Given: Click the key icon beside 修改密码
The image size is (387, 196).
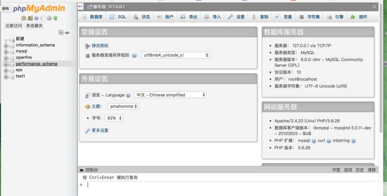Looking at the screenshot, I should [x=88, y=46].
